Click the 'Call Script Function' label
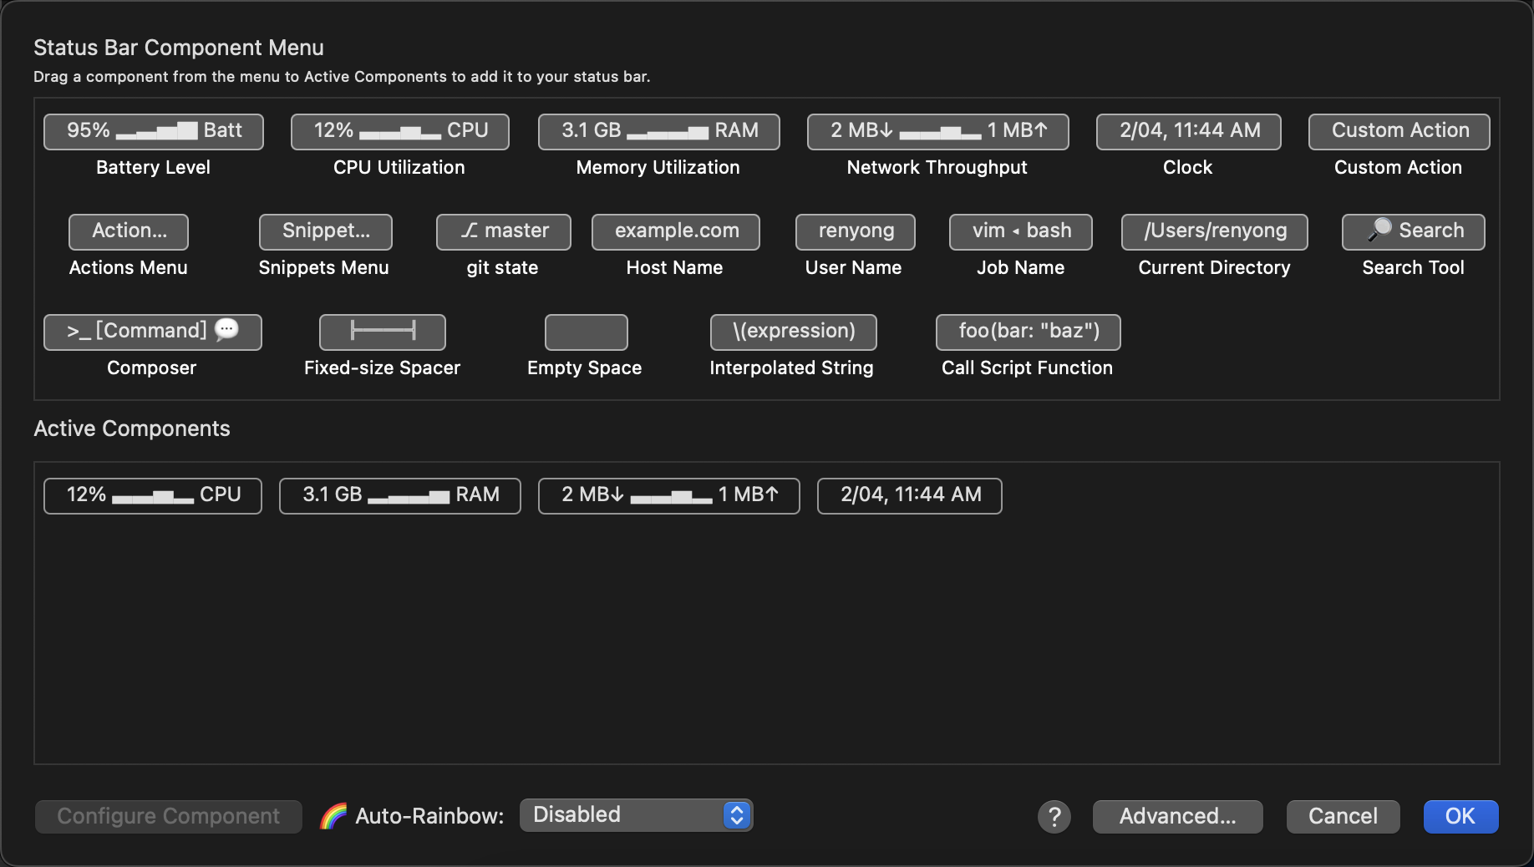This screenshot has width=1534, height=867. pyautogui.click(x=1028, y=368)
